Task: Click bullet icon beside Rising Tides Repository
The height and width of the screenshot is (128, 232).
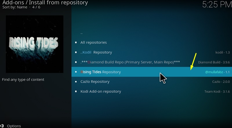Action: tap(76, 72)
